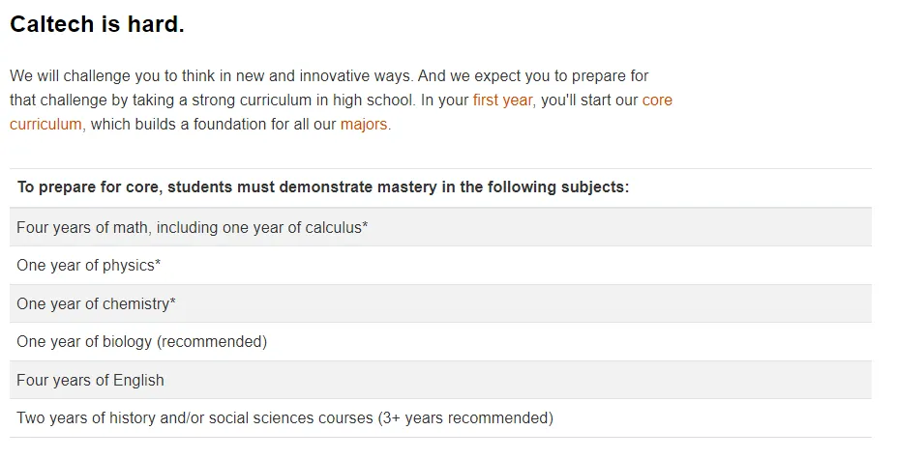This screenshot has width=897, height=459.
Task: Click the asterisk after chemistry
Action: click(x=173, y=301)
